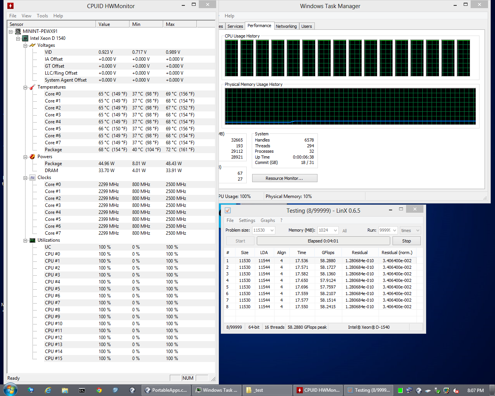Collapse the Powers tree branch
The image size is (495, 396).
pyautogui.click(x=25, y=157)
